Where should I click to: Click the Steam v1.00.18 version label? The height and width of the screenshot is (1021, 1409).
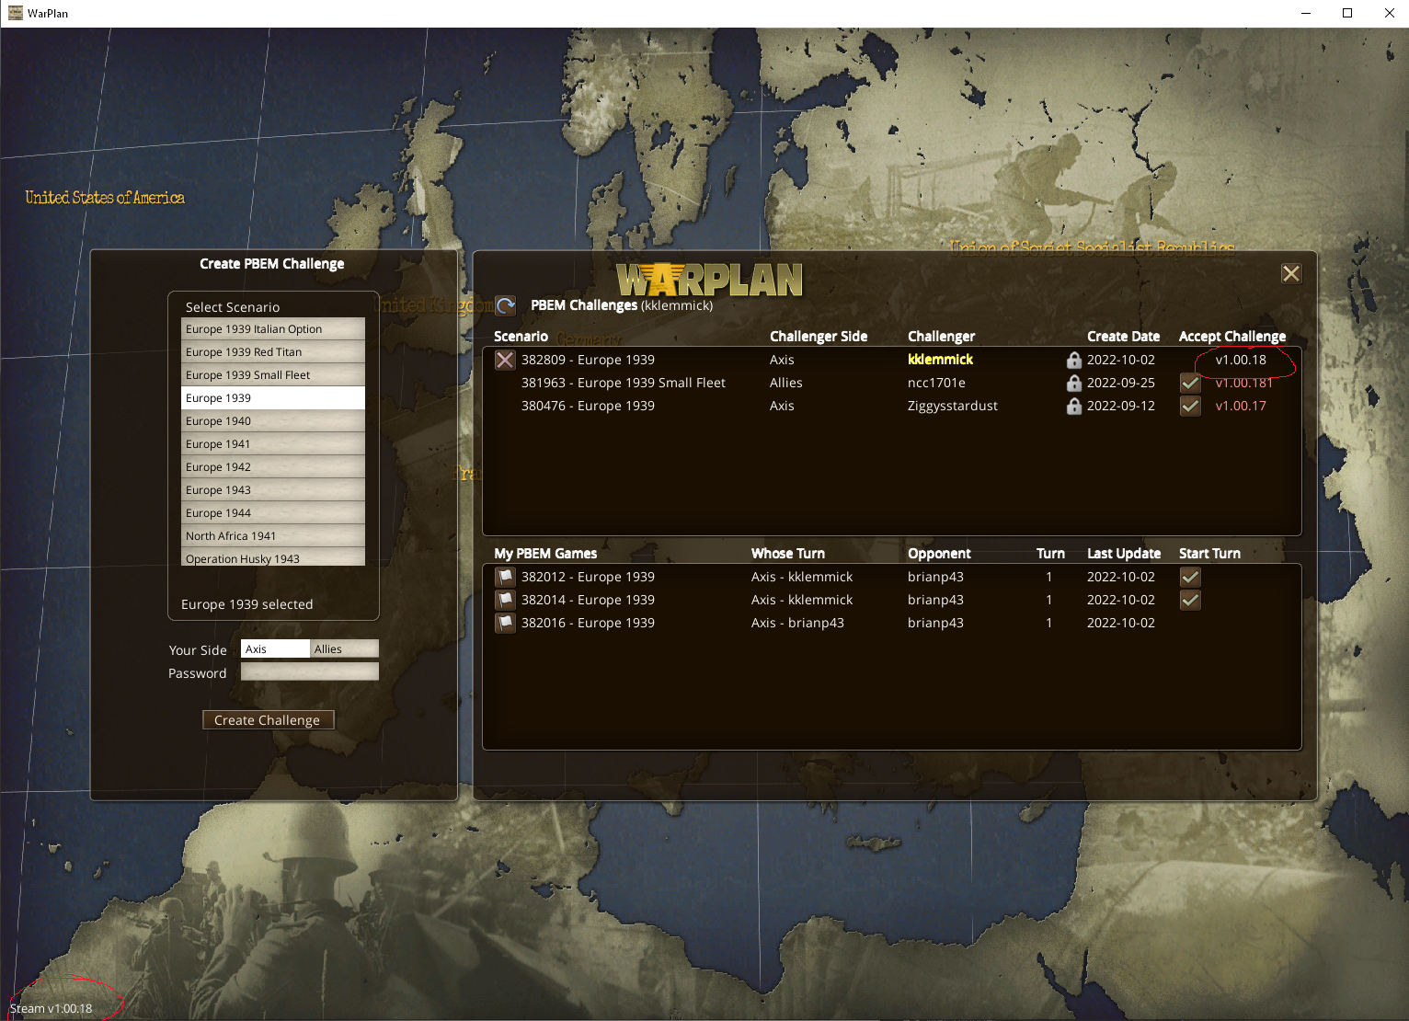pos(51,1008)
